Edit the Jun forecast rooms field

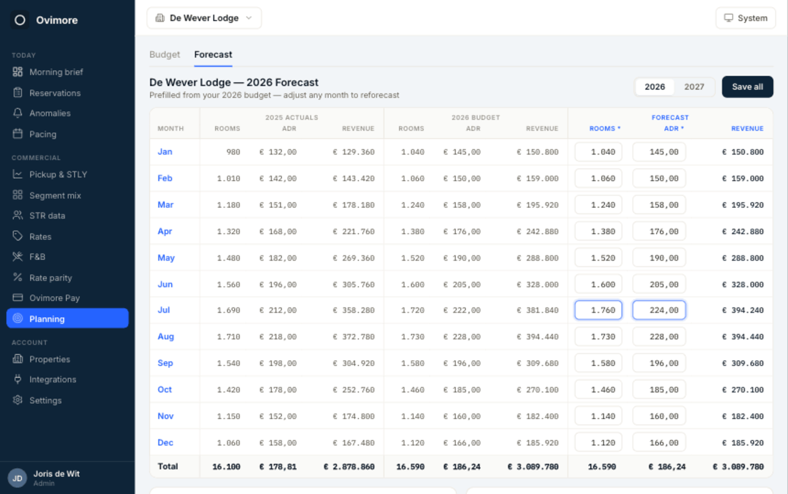598,284
